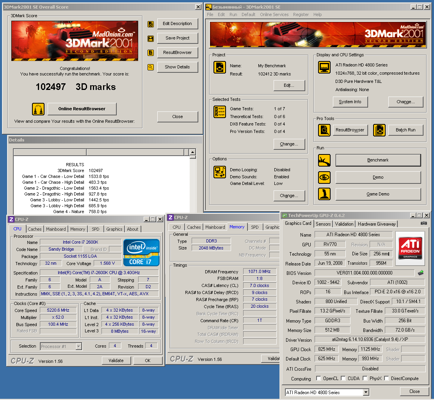Click the CPU-Z Memory window title icon
This screenshot has height=400, width=434.
click(x=171, y=217)
